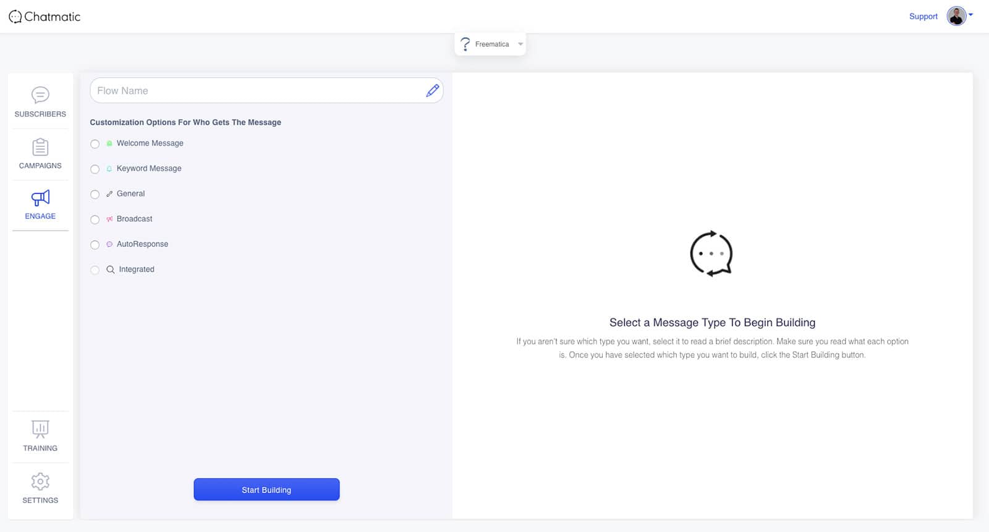
Task: Select the Keyword Message radio button
Action: coord(95,169)
